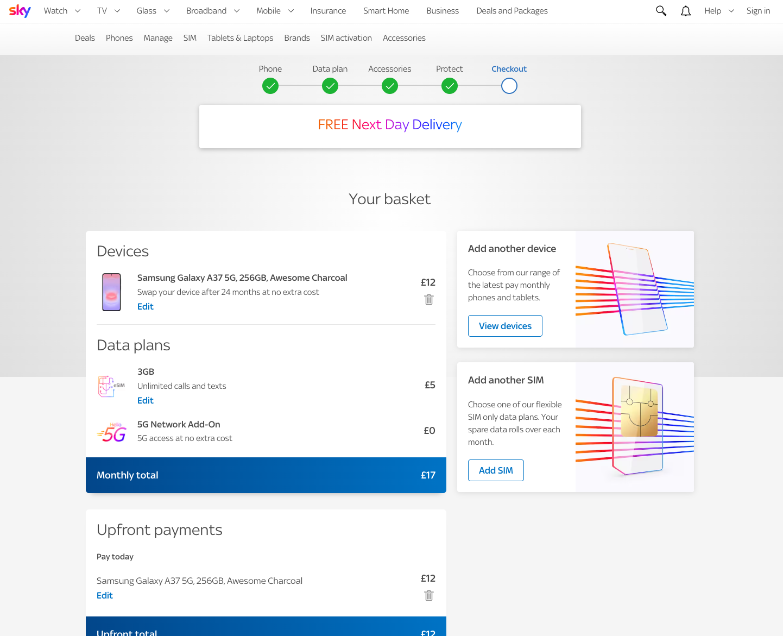Screen dimensions: 783x636
Task: Delete Samsung Galaxy A37 upfront payment item
Action: point(429,595)
